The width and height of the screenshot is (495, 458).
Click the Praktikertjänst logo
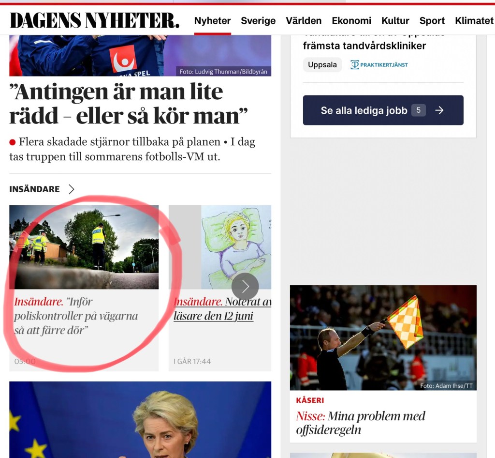click(379, 65)
